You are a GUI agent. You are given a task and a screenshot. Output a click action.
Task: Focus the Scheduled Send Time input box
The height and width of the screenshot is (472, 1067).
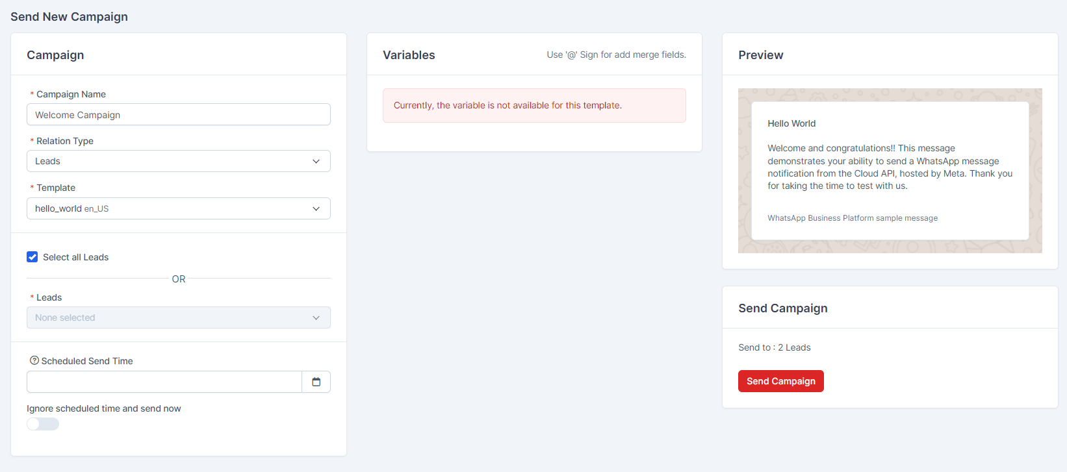164,382
